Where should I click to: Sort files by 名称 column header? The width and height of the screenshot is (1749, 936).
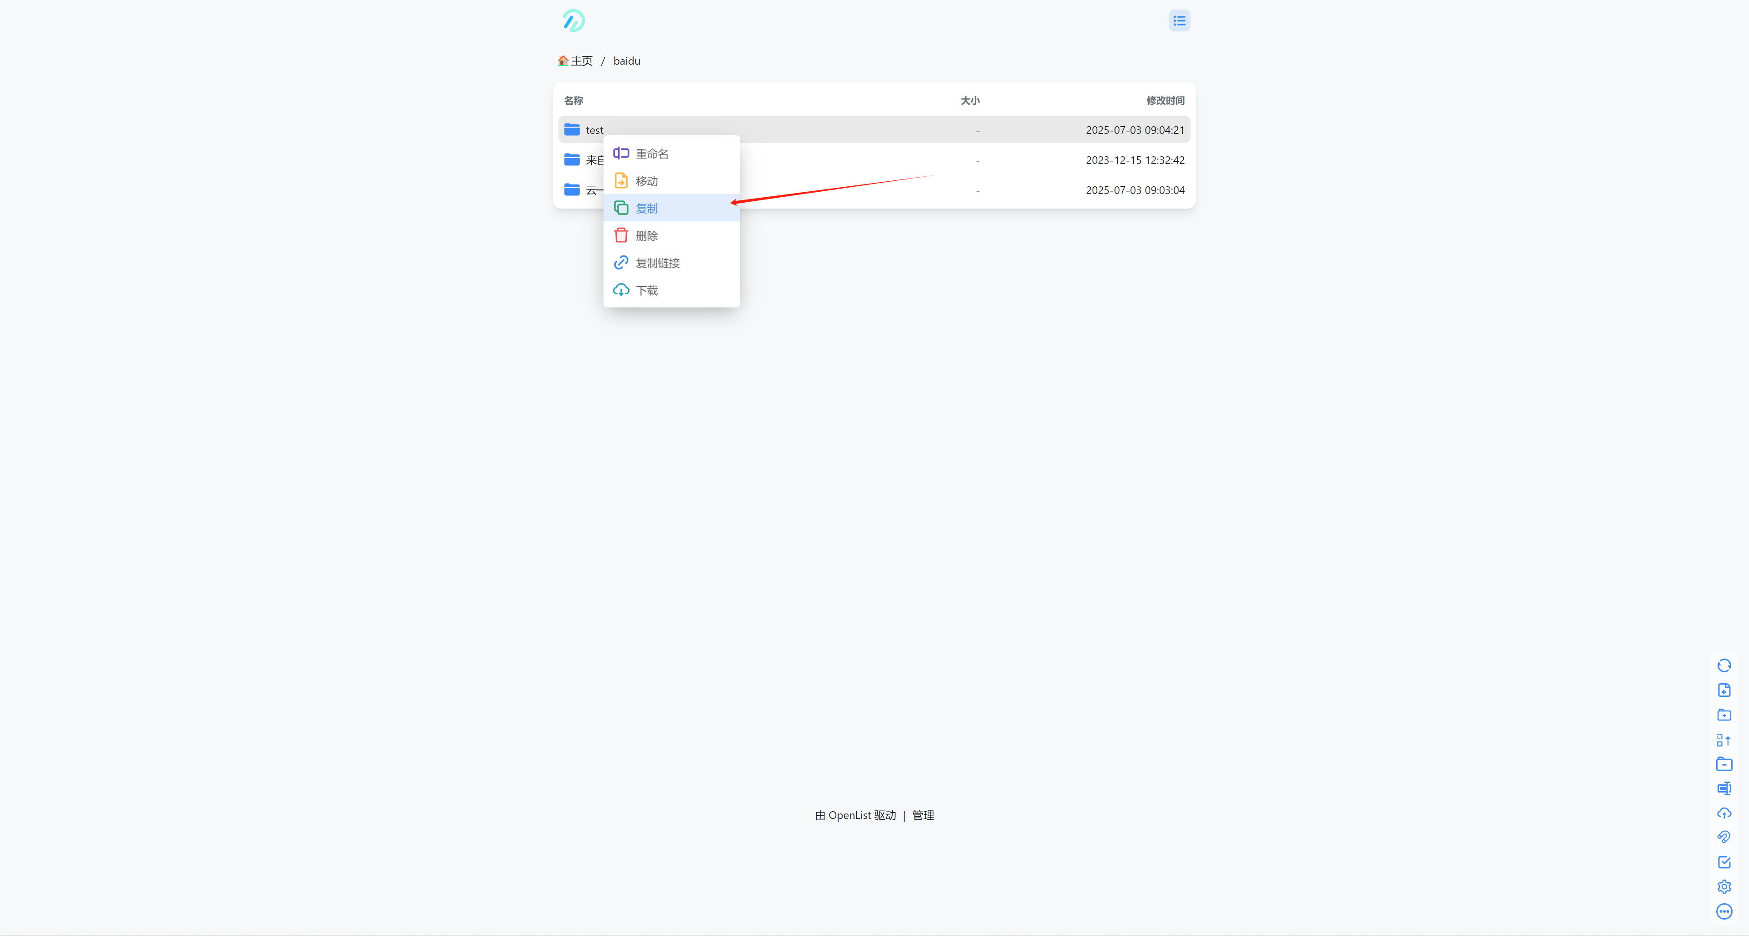pos(573,101)
